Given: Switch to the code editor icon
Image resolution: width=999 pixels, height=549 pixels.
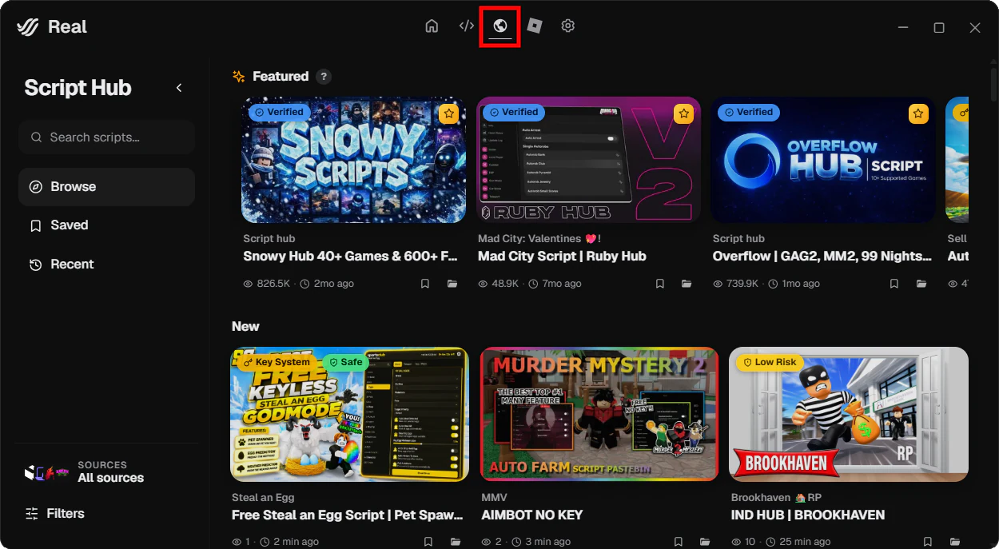Looking at the screenshot, I should [x=467, y=26].
